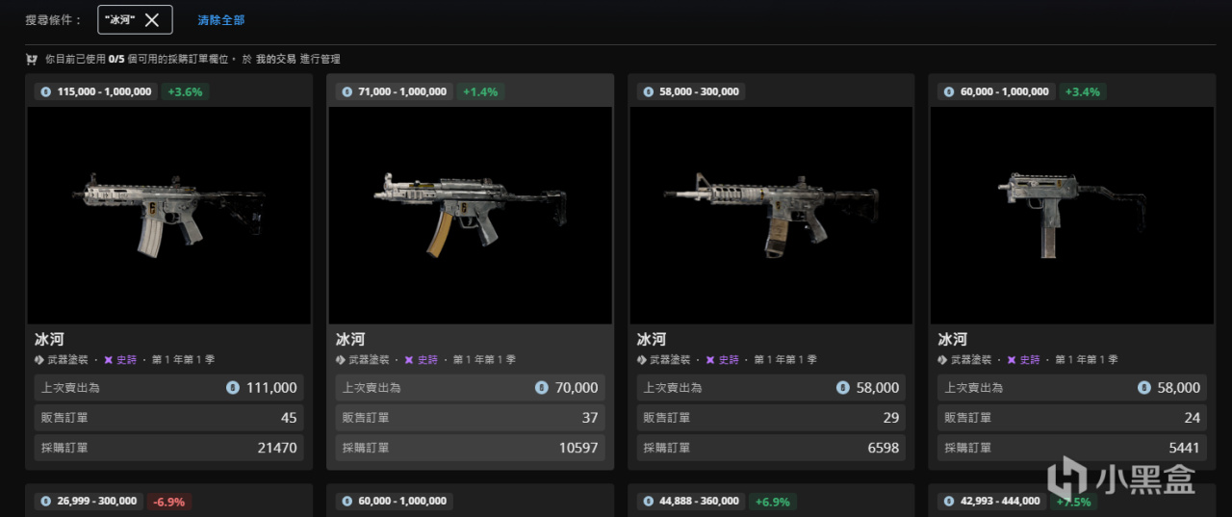This screenshot has width=1232, height=517.
Task: Click the +1.4% price change badge
Action: point(480,91)
